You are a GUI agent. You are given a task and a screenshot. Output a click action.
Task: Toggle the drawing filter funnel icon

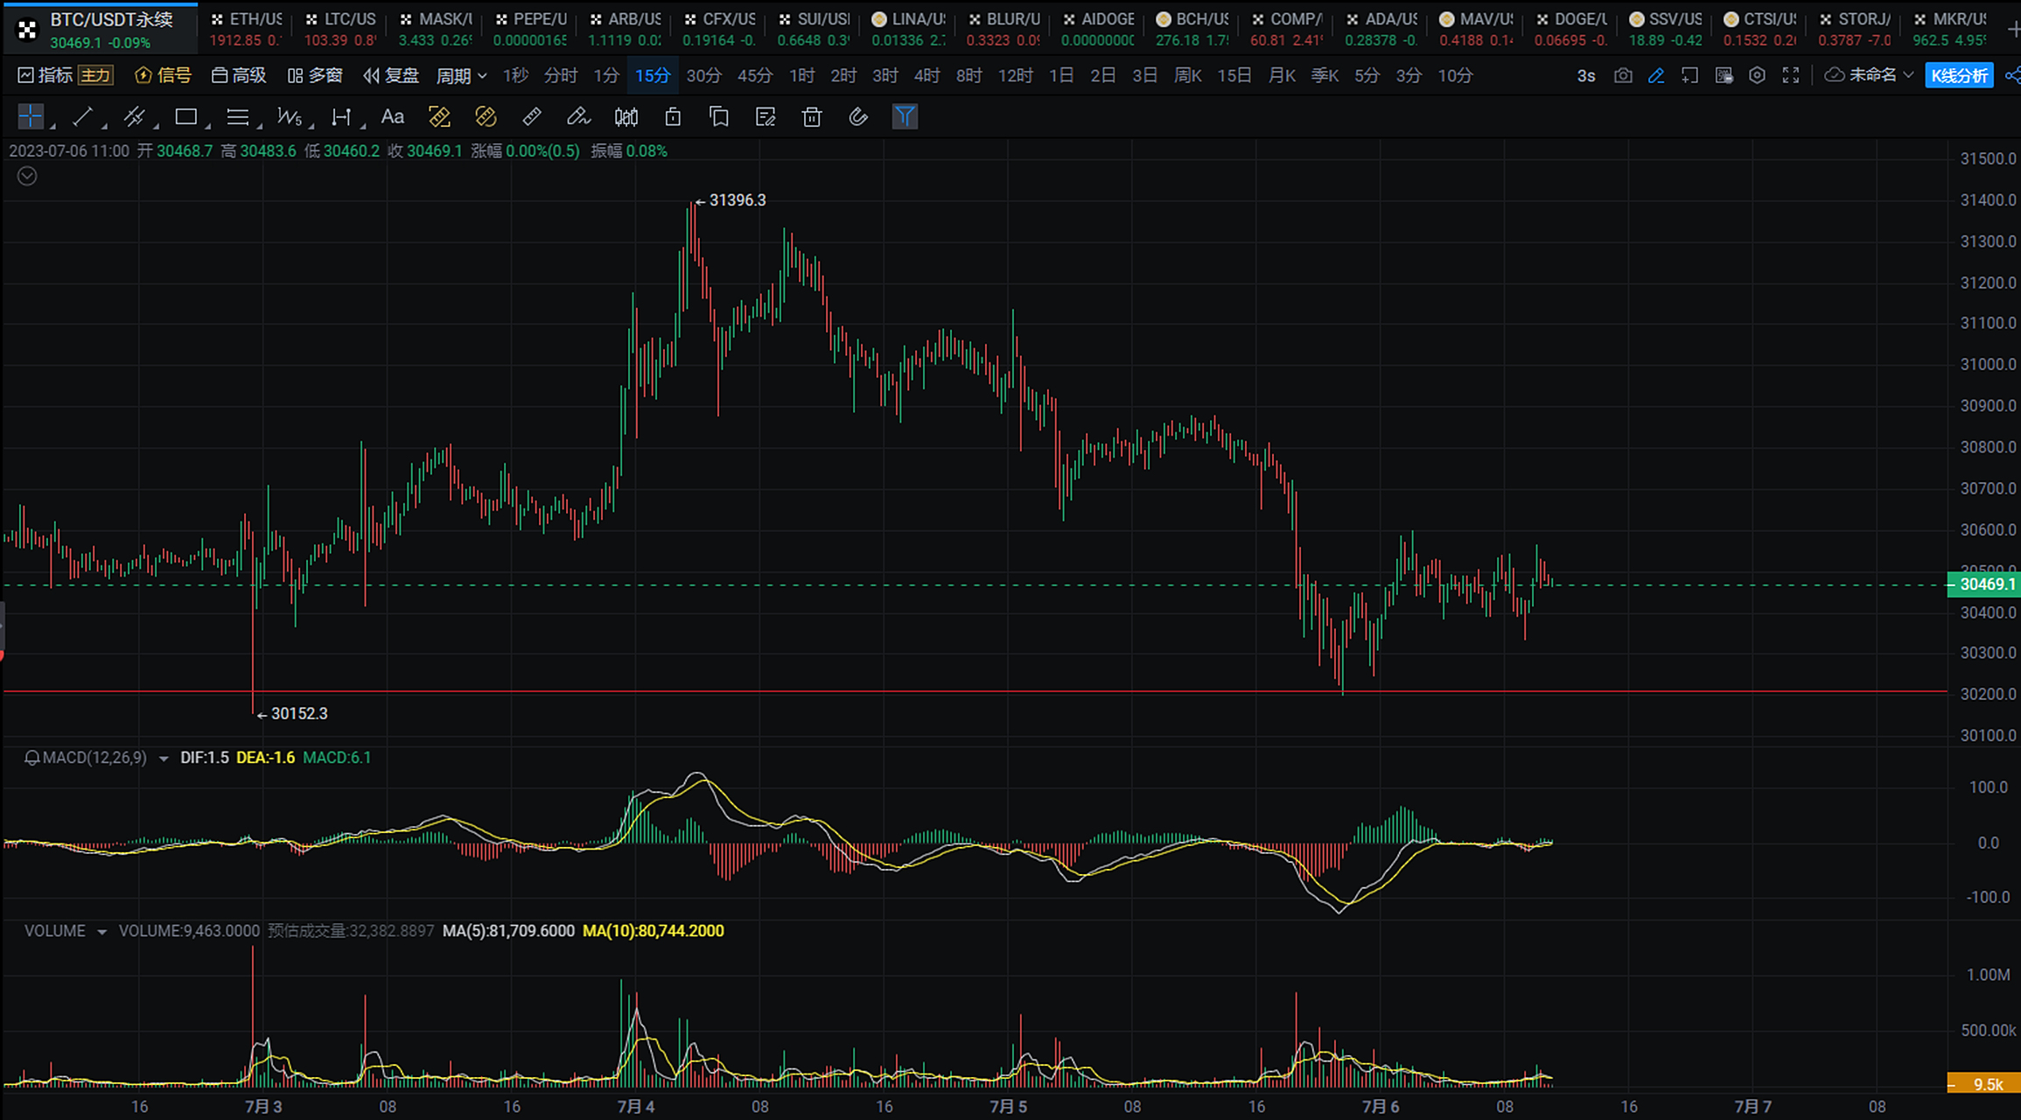click(906, 116)
